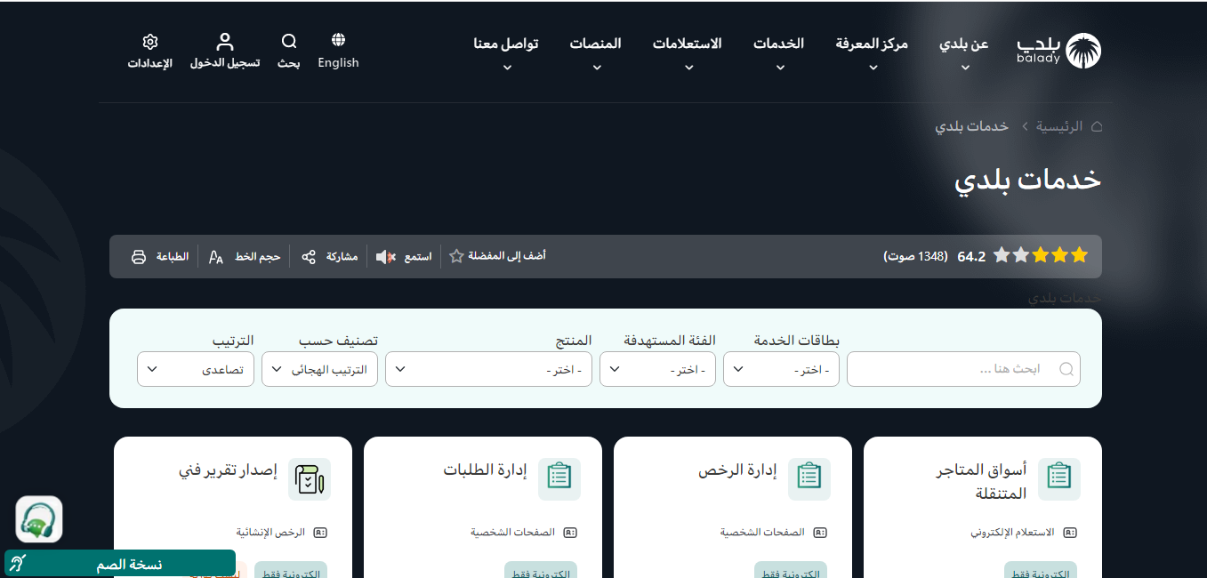Screen dimensions: 1207x578
Task: Click card category icon beside الاستعلام الإلكتروني
Action: pyautogui.click(x=1070, y=533)
